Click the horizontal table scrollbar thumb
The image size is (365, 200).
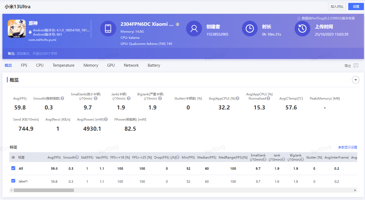point(44,190)
